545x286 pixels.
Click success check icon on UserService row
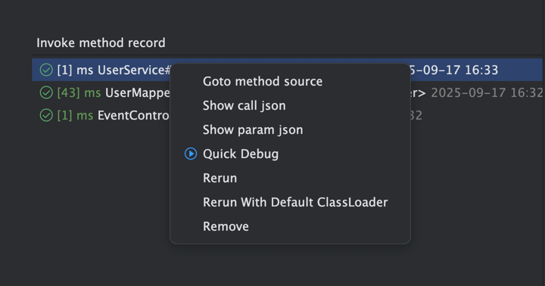pos(46,70)
